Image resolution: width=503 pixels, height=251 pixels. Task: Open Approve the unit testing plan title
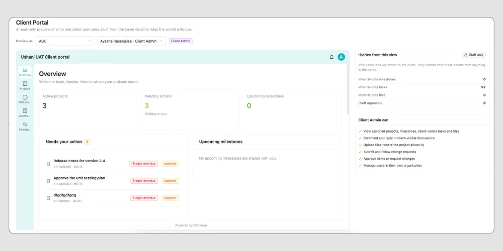[x=79, y=178]
